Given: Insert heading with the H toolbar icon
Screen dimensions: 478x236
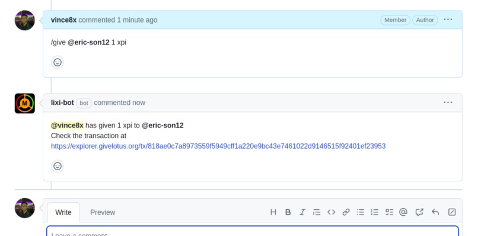Looking at the screenshot, I should click(x=273, y=212).
